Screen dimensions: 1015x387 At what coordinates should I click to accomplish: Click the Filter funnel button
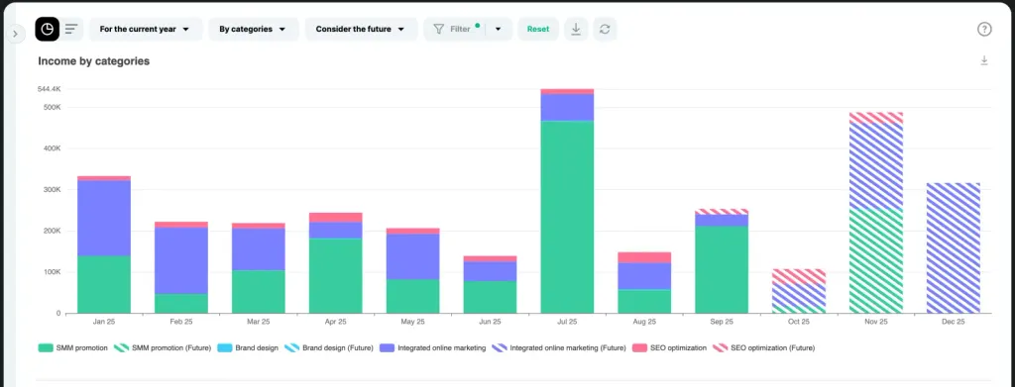(x=454, y=29)
